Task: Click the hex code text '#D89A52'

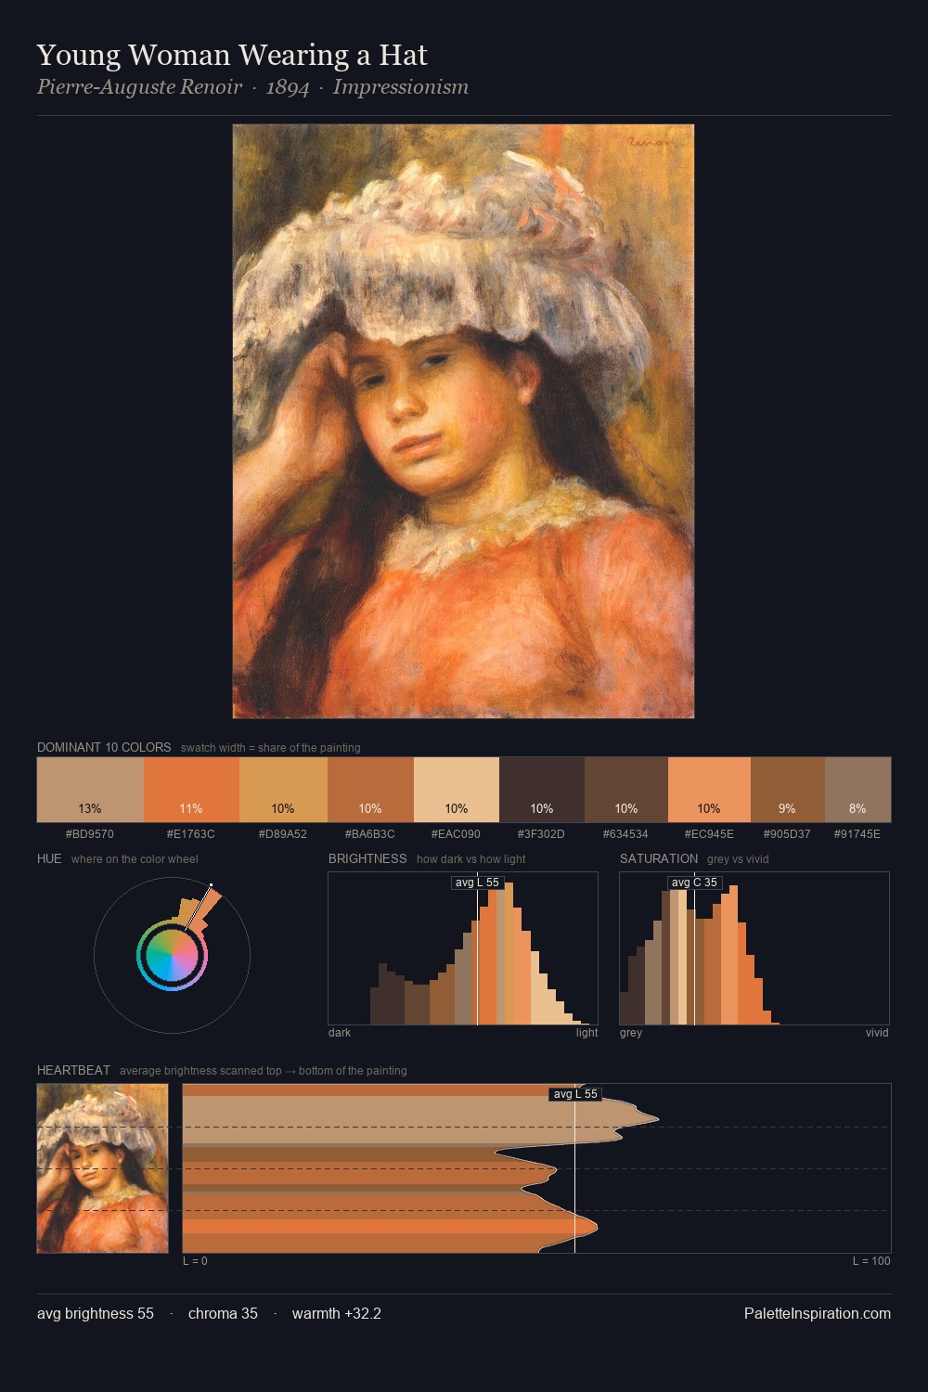Action: click(283, 833)
